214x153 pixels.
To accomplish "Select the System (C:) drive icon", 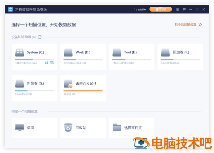I will click(19, 53).
